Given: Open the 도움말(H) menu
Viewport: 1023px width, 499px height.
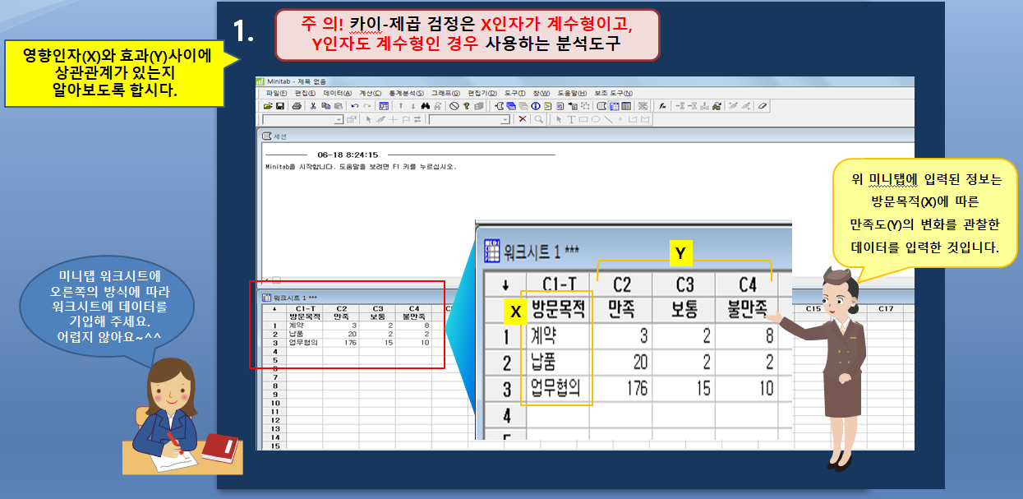Looking at the screenshot, I should click(x=573, y=93).
